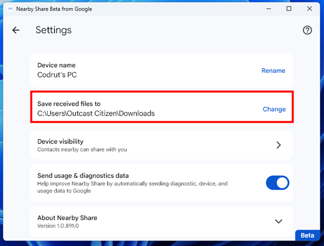This screenshot has width=324, height=246.
Task: Toggle off Send usage & diagnostics data
Action: point(277,183)
